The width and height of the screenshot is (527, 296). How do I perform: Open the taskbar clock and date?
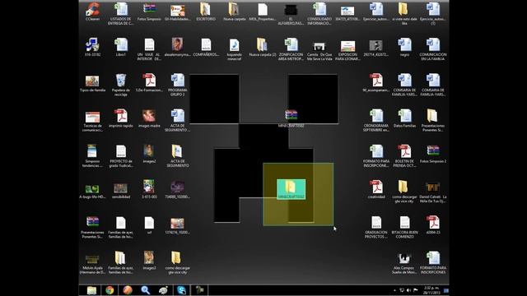[x=431, y=290]
